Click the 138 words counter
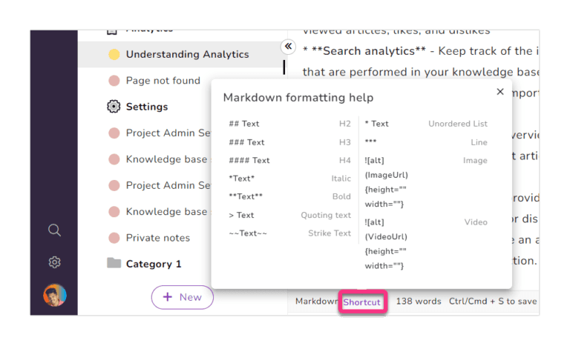This screenshot has width=570, height=346. [x=418, y=302]
